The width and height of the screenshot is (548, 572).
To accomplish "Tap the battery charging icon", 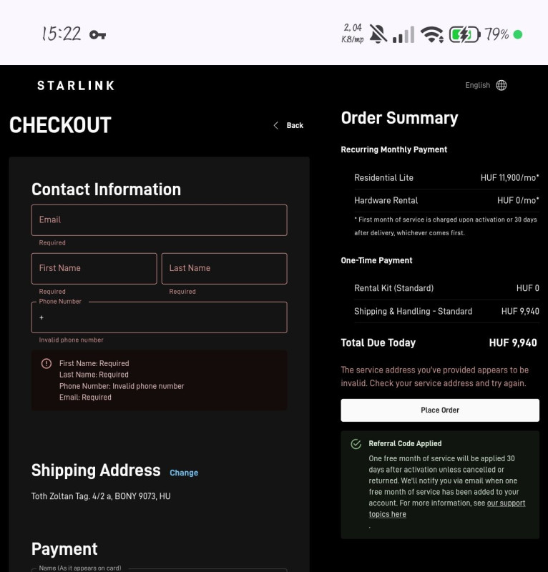I will 464,34.
